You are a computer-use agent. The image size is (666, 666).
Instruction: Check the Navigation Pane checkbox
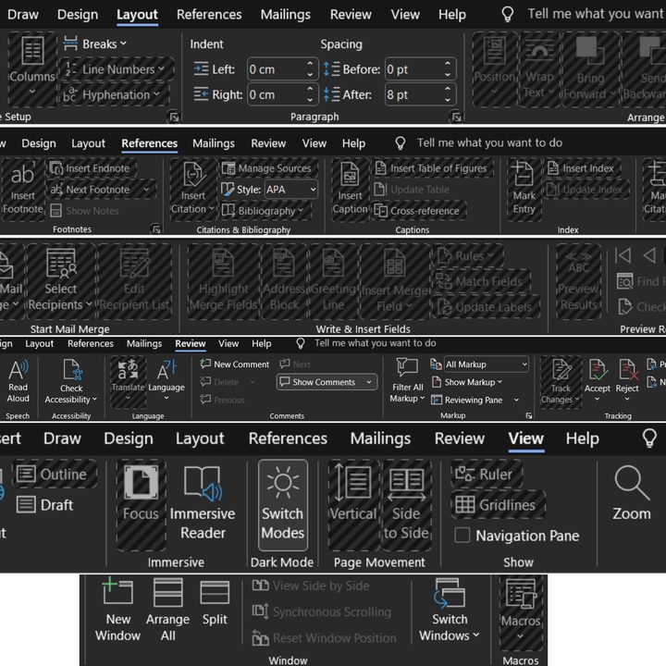462,536
